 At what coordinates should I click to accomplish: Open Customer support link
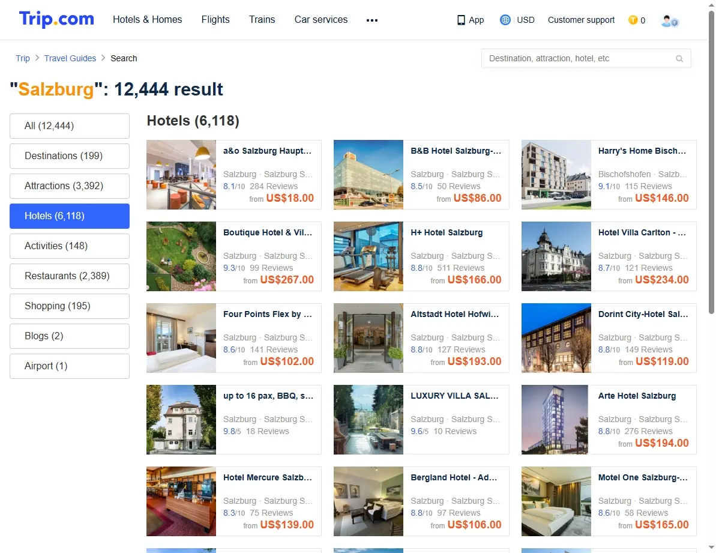(x=582, y=20)
